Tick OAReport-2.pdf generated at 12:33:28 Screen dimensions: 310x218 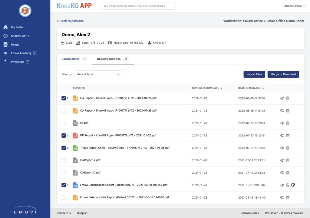coord(64,173)
